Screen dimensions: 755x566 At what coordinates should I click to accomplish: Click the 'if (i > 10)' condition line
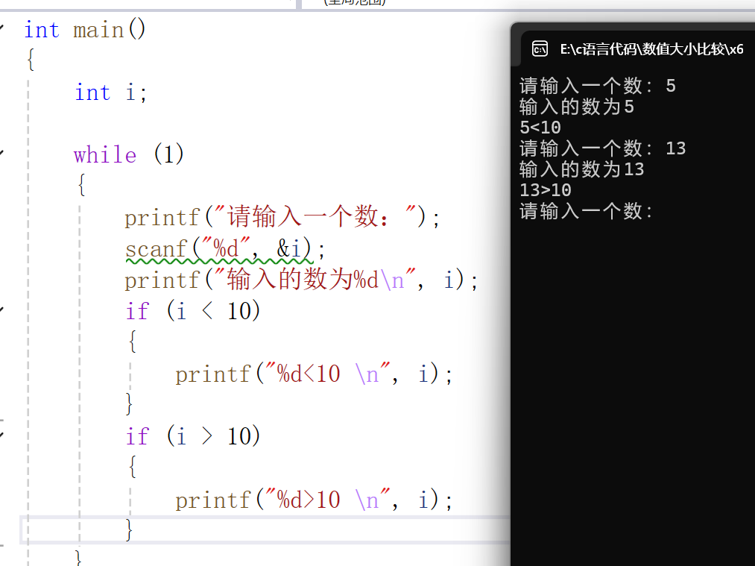pyautogui.click(x=193, y=436)
